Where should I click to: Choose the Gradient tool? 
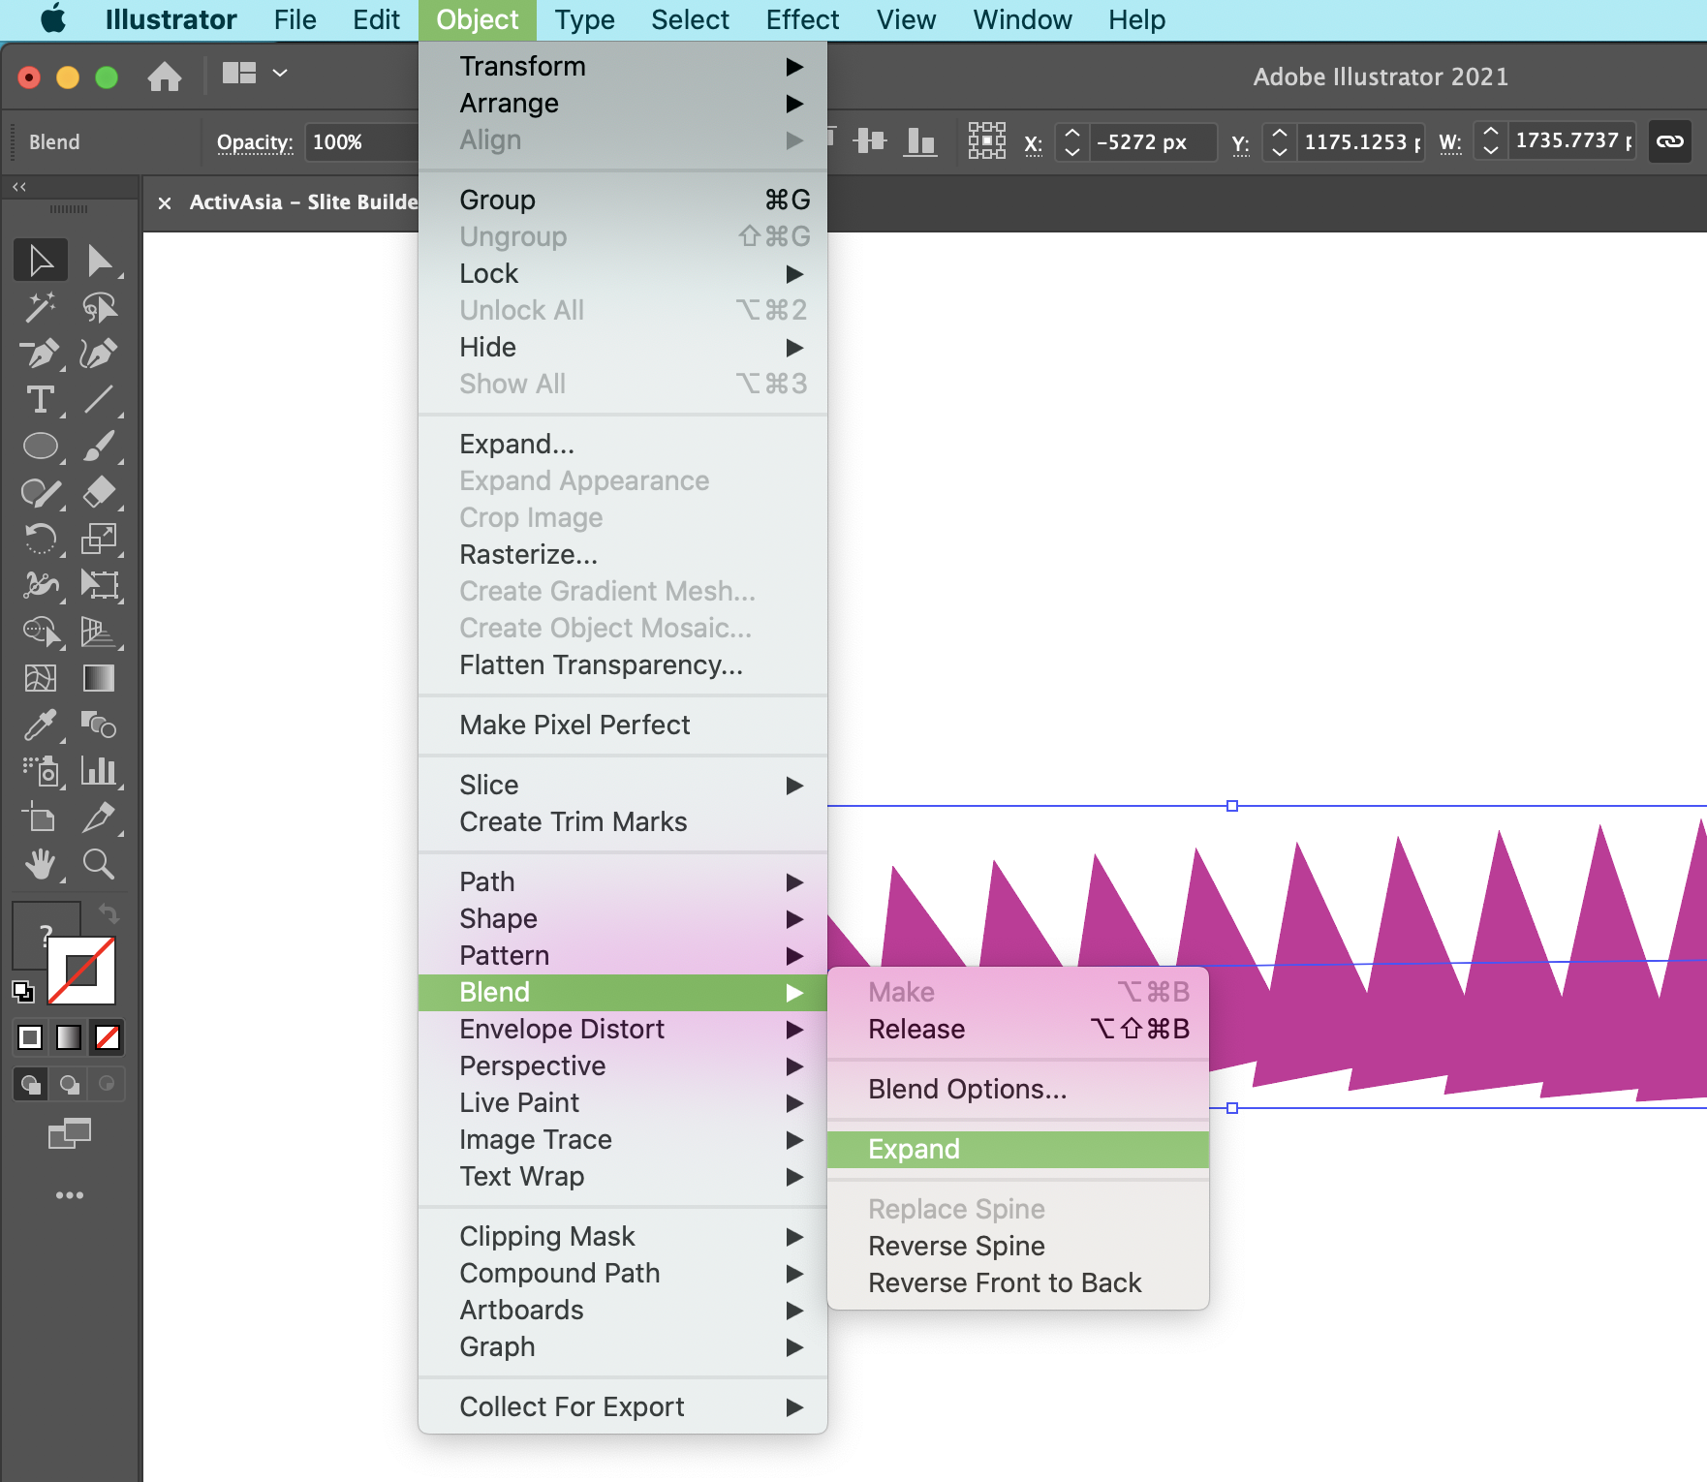(99, 678)
